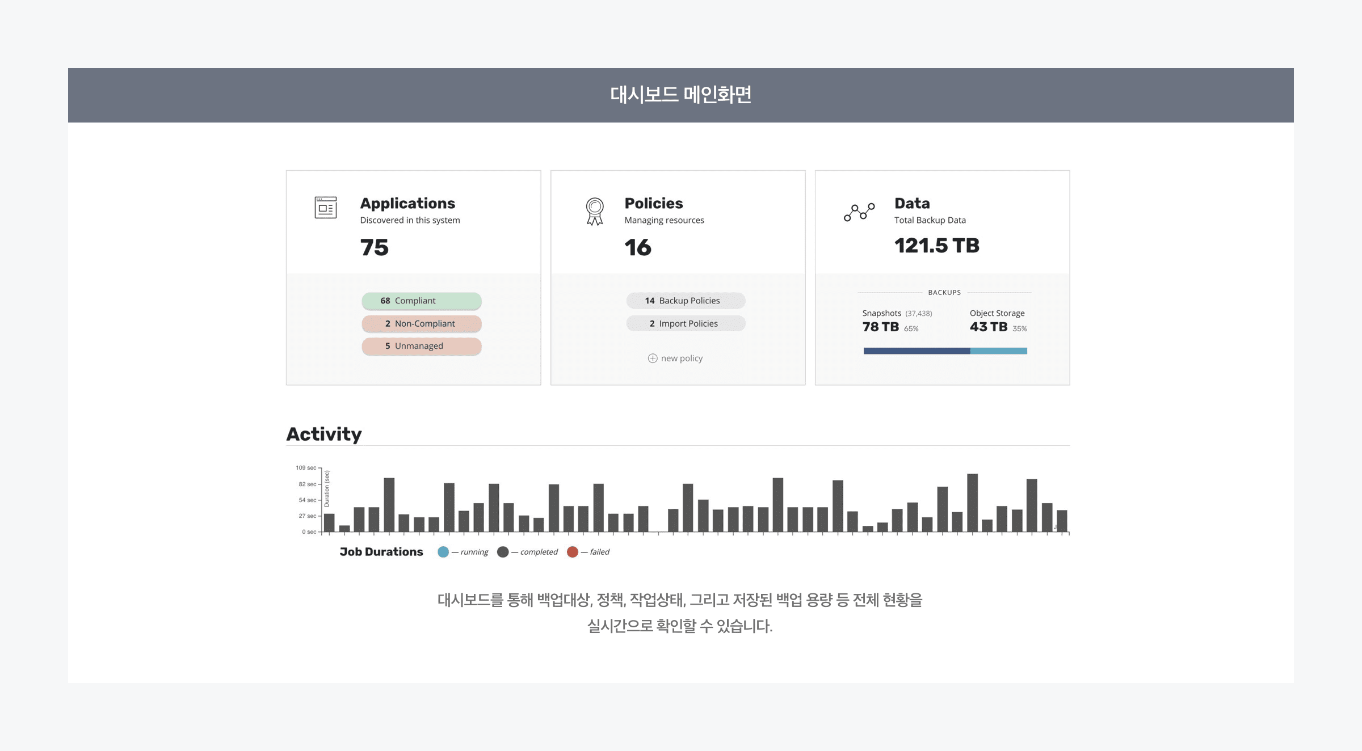Image resolution: width=1362 pixels, height=751 pixels.
Task: Click the plus icon beside new policy
Action: (653, 358)
